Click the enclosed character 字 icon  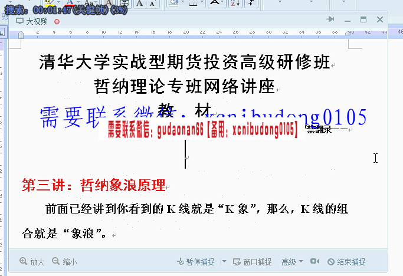point(124,3)
